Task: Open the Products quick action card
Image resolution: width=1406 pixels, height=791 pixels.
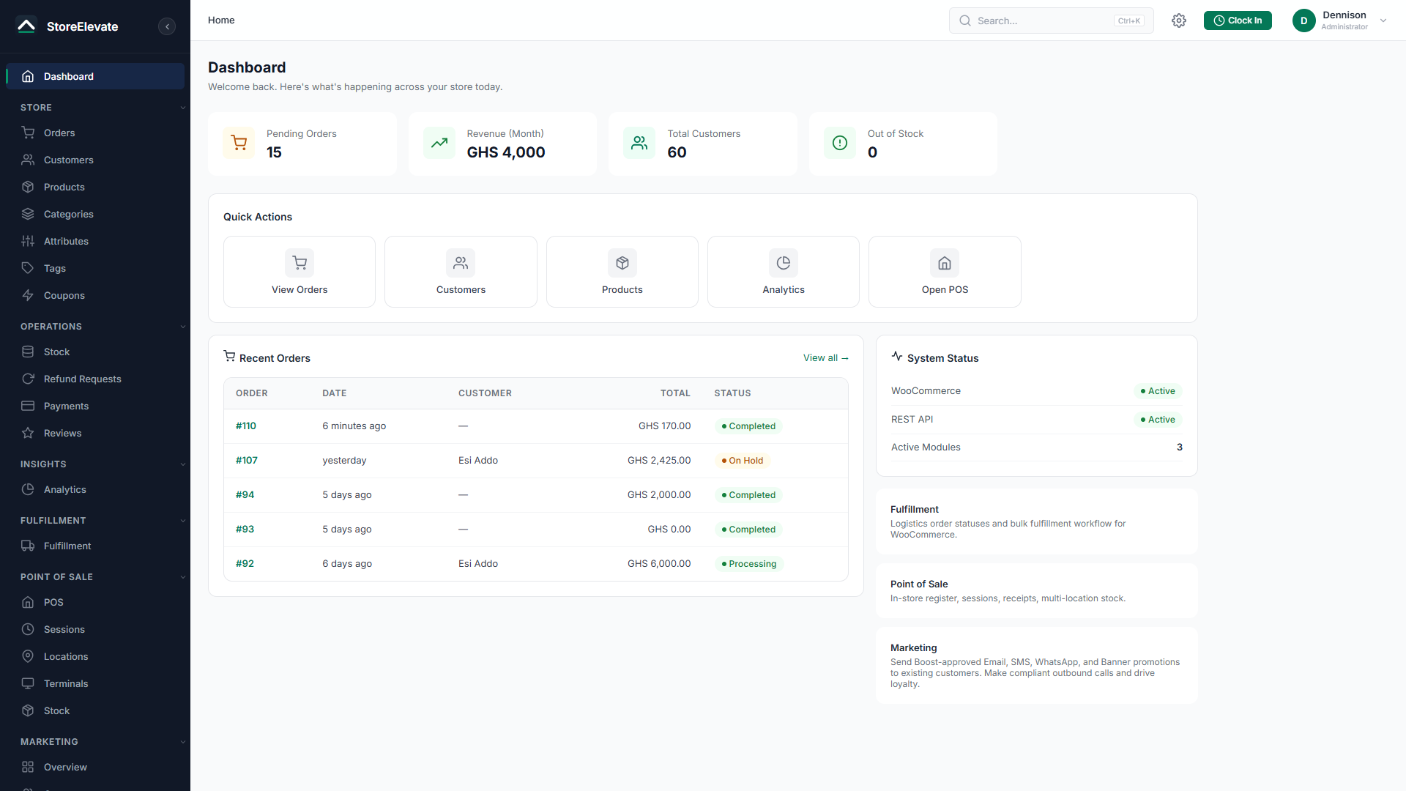Action: coord(622,272)
